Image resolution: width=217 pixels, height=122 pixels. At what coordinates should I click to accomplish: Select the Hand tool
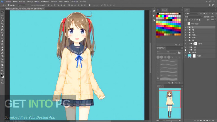2,65
